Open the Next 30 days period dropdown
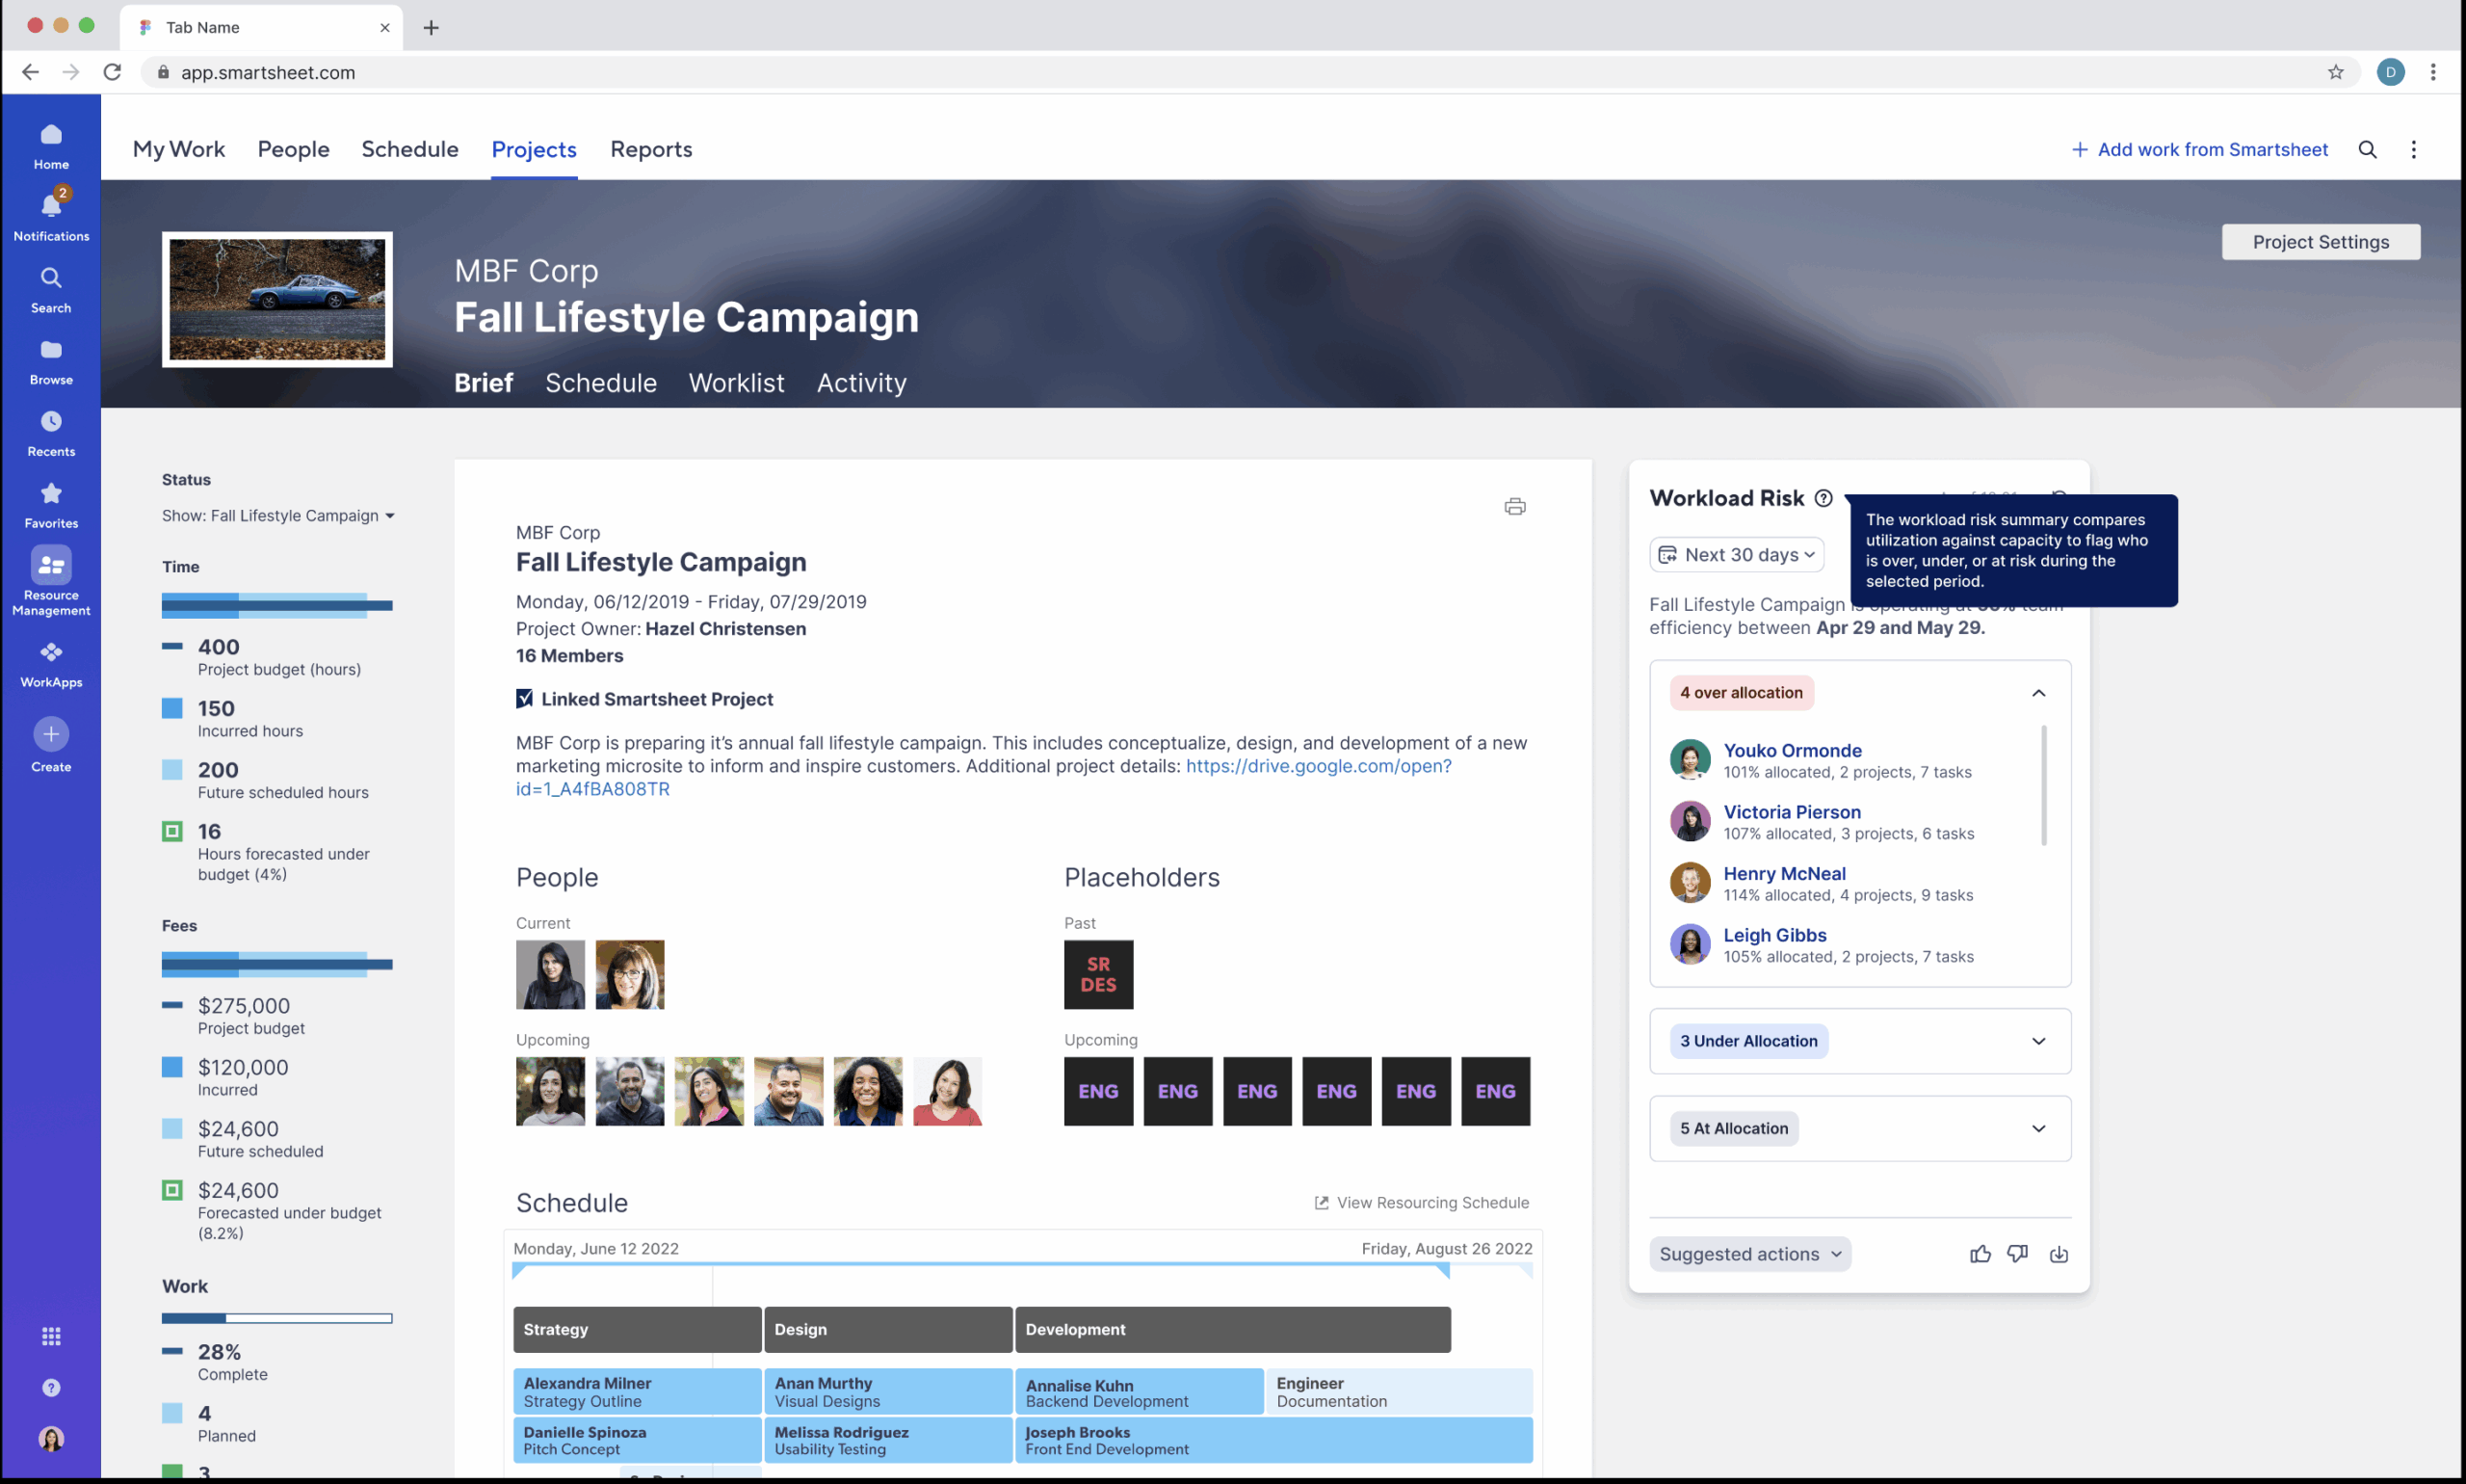 coord(1736,554)
